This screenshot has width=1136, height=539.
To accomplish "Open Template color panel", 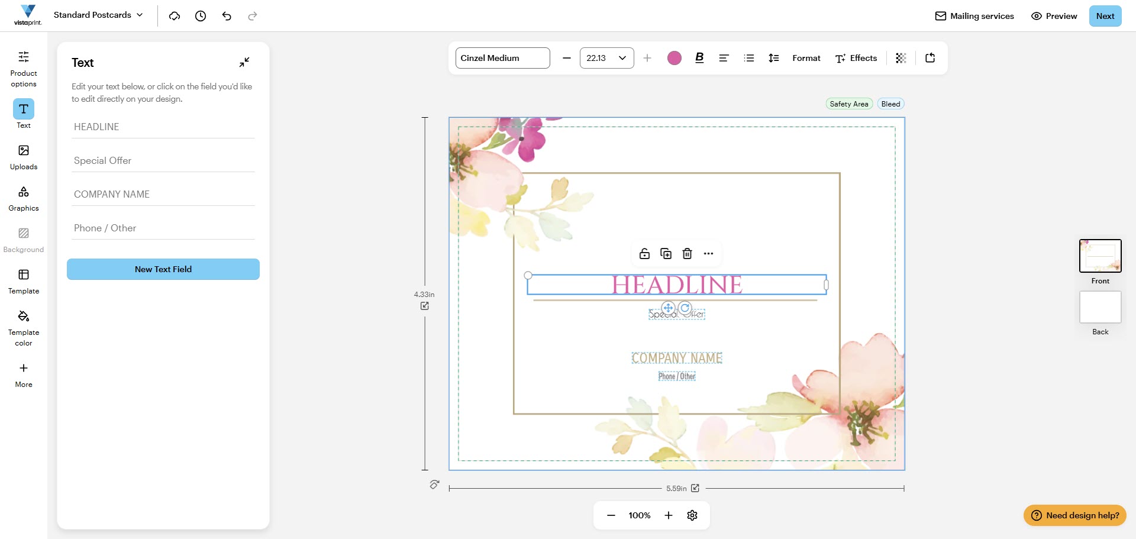I will [x=24, y=328].
